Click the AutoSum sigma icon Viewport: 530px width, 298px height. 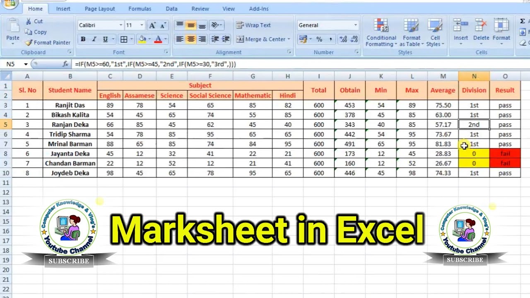(523, 21)
